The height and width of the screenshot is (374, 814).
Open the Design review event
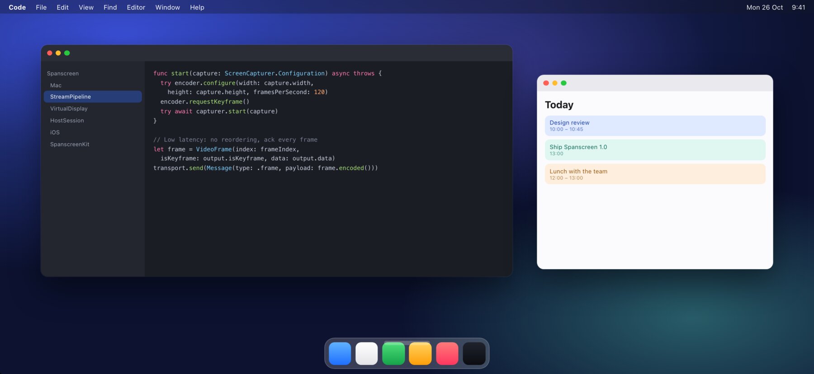coord(655,126)
